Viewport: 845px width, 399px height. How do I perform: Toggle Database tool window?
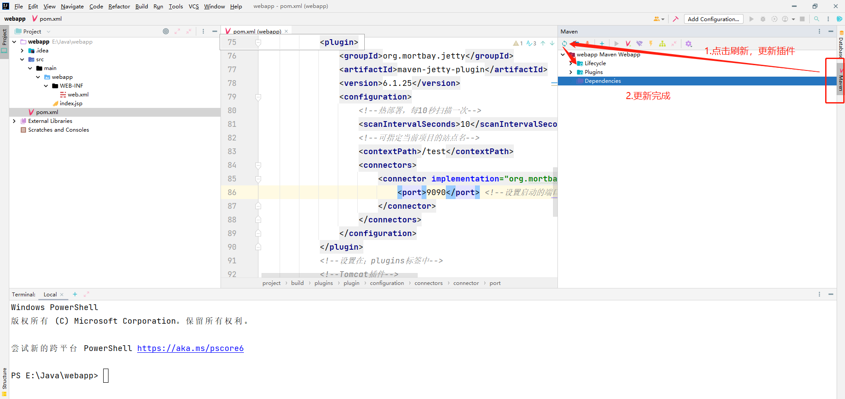(841, 44)
